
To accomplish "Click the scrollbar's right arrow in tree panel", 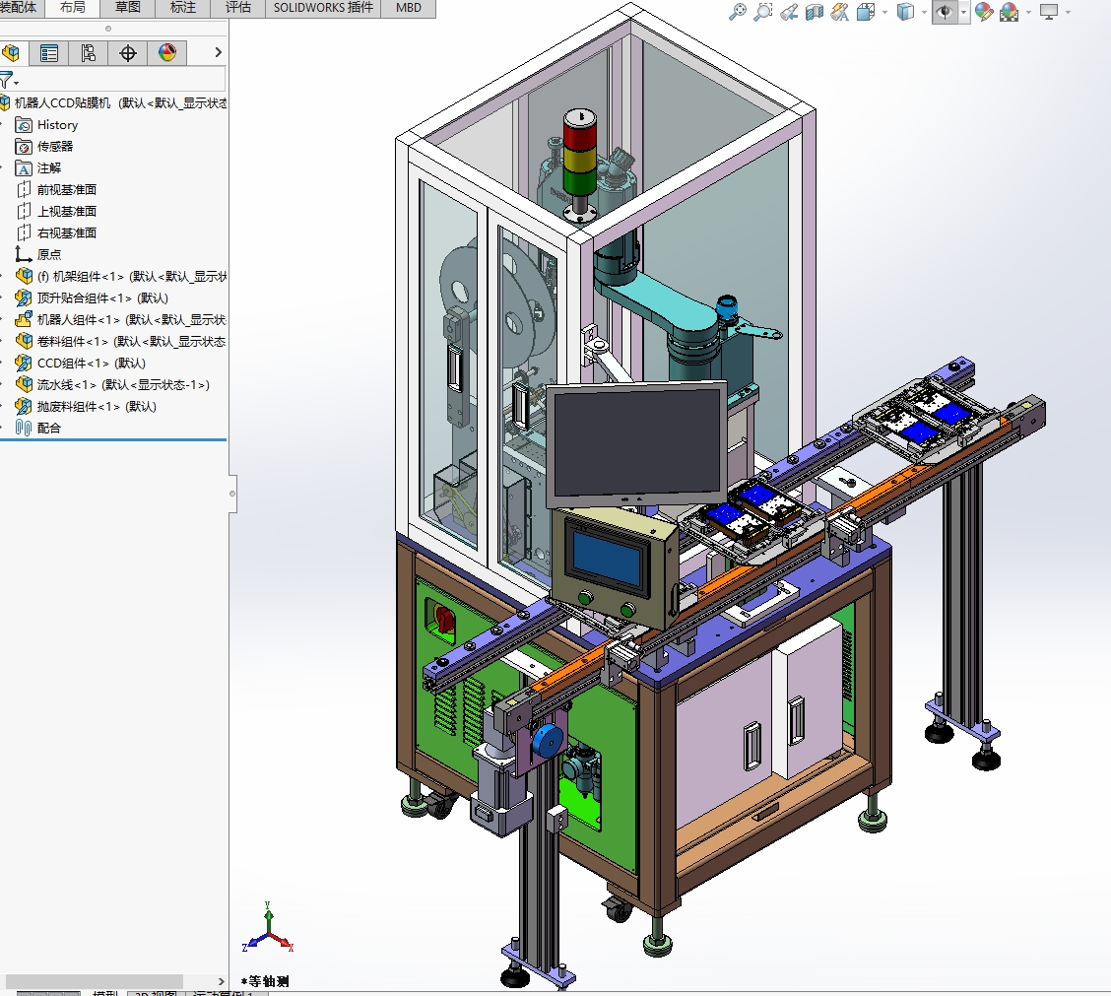I will (x=221, y=982).
